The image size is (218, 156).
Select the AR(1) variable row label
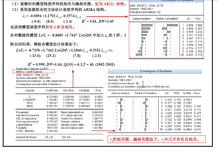click(x=30, y=103)
